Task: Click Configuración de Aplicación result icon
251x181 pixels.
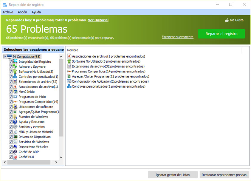Action: click(69, 81)
